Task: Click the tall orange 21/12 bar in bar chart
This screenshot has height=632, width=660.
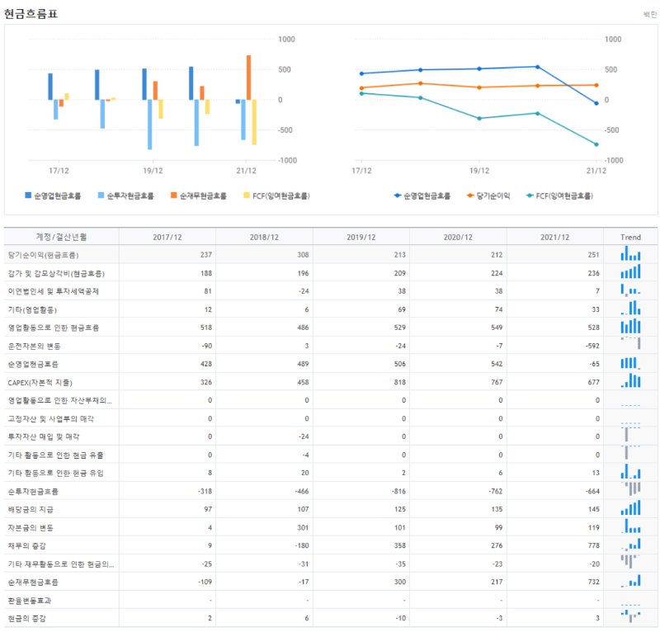Action: point(249,78)
